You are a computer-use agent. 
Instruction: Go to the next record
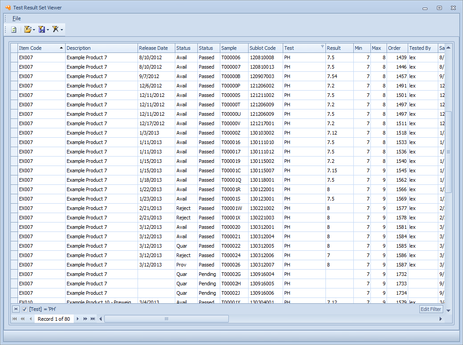[77, 319]
